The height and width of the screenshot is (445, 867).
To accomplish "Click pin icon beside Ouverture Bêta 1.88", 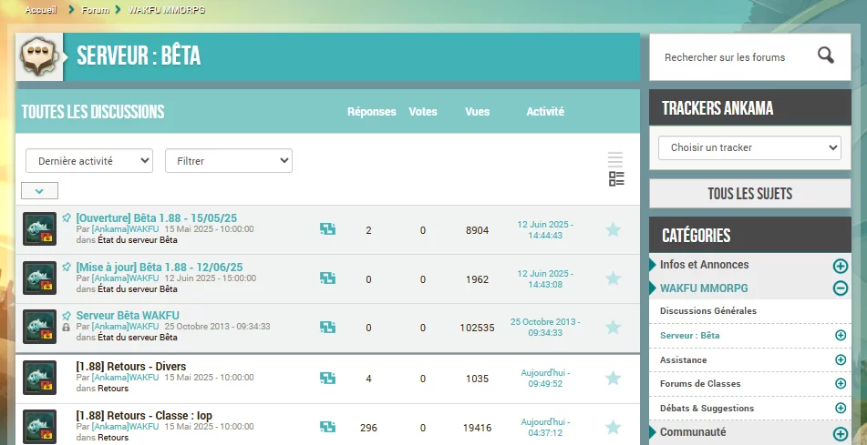I will [x=67, y=217].
